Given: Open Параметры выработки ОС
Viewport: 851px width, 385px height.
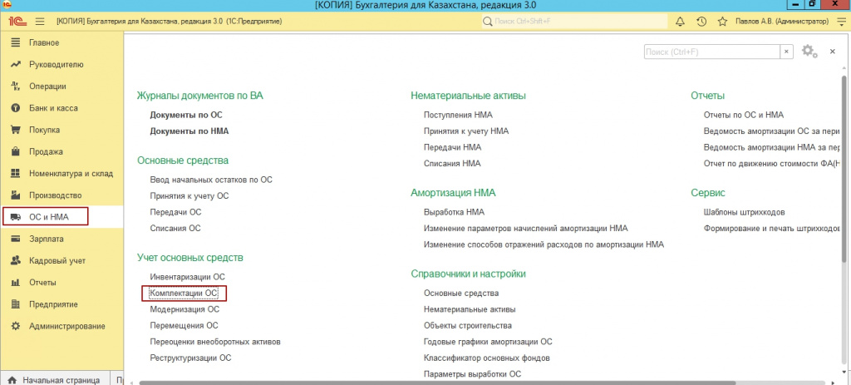Looking at the screenshot, I should pos(472,374).
